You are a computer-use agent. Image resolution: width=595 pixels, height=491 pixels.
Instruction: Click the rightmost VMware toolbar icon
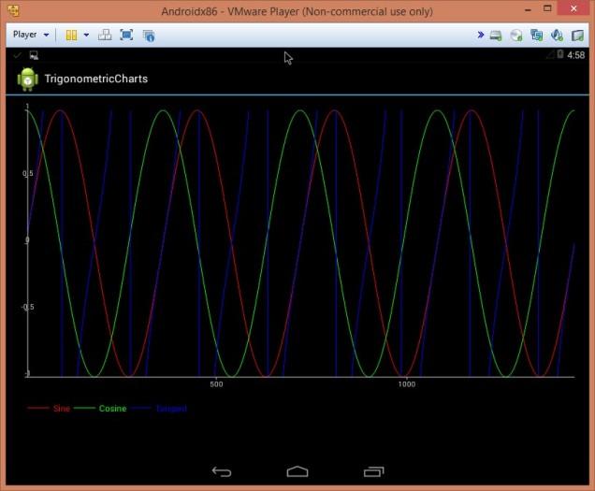tap(578, 35)
